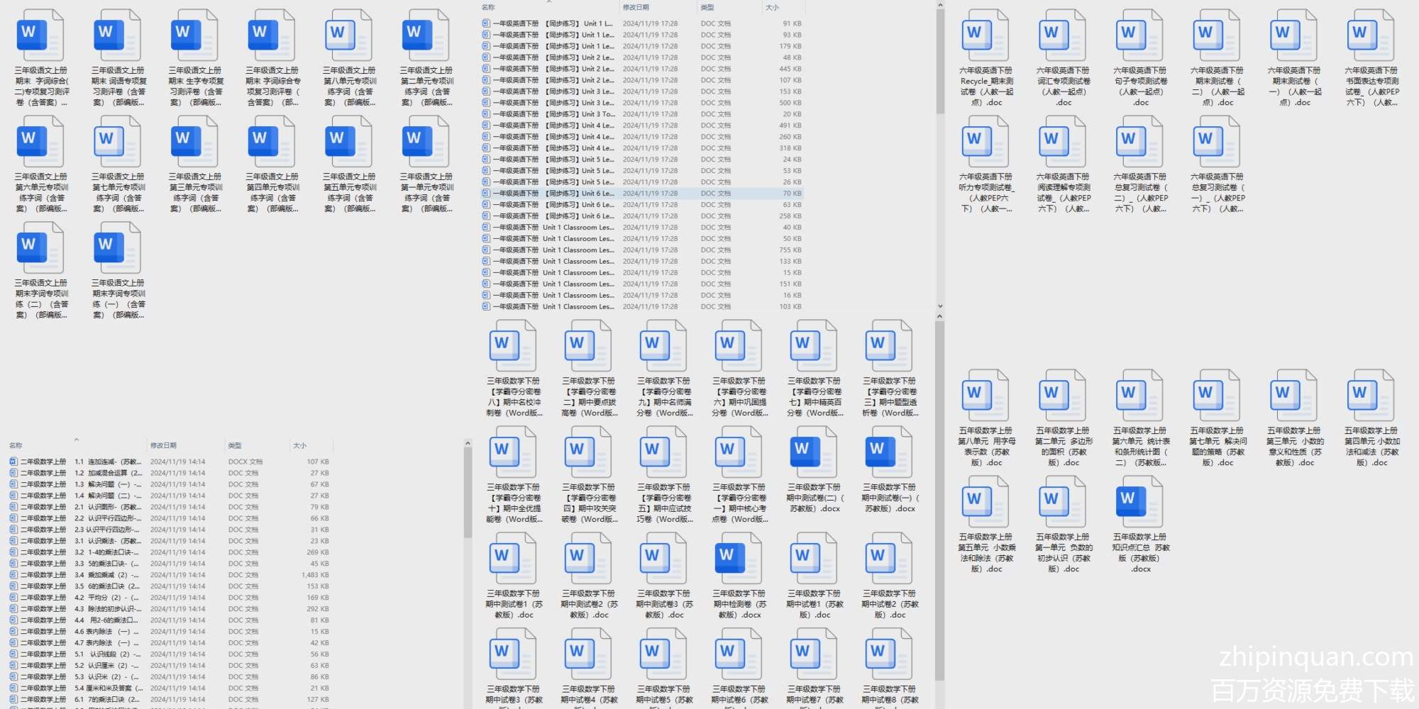
Task: Open 六年级英语下册 听力专项测试卷 Word document
Action: coord(985,143)
